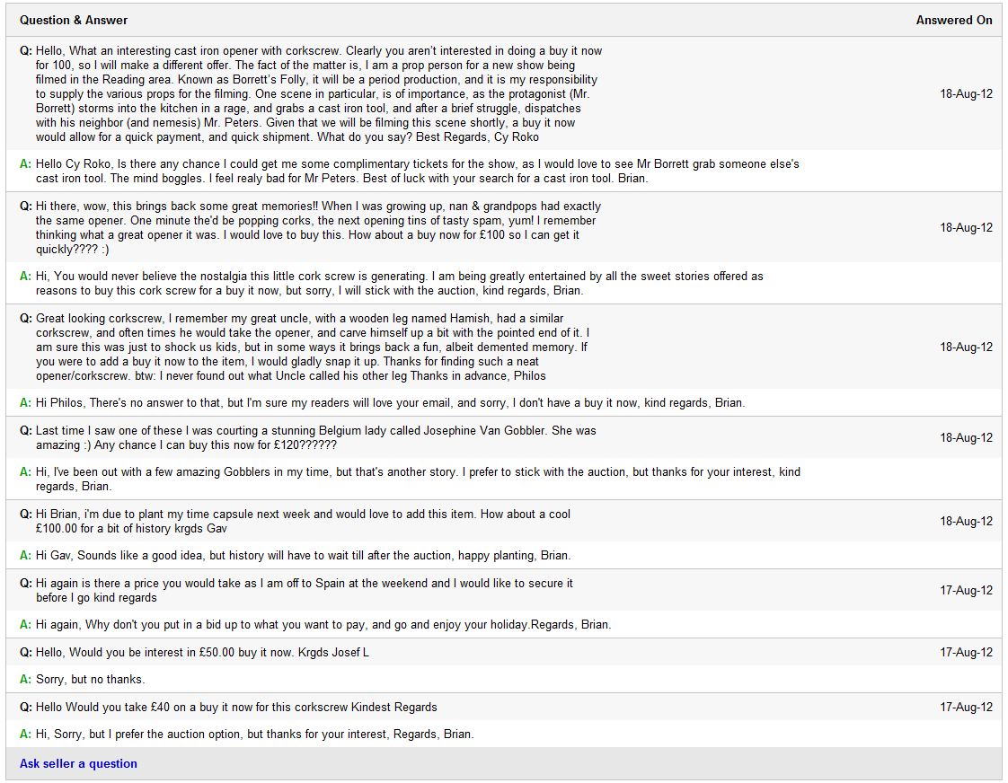
Task: Click the answer wishing Gav happy planting
Action: pyautogui.click(x=303, y=555)
